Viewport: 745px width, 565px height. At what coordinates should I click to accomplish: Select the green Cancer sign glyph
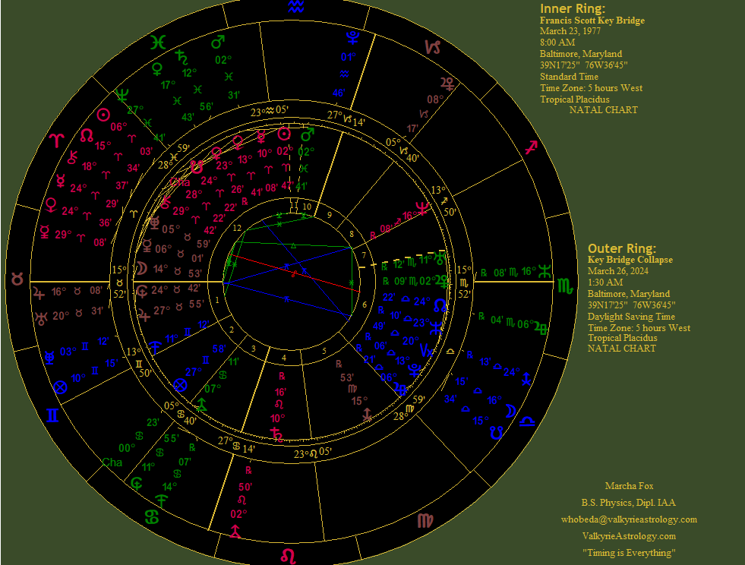pos(151,516)
